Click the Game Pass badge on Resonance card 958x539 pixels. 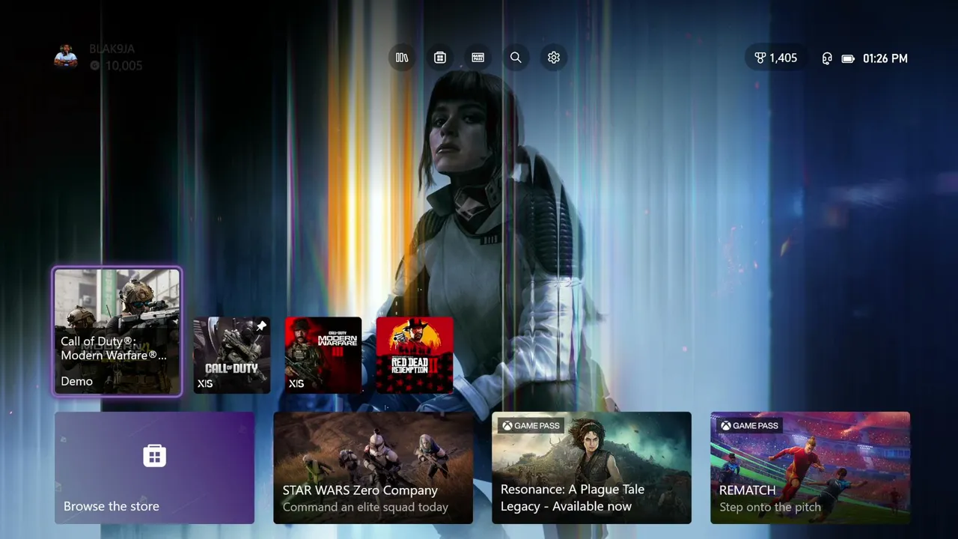[x=531, y=426]
